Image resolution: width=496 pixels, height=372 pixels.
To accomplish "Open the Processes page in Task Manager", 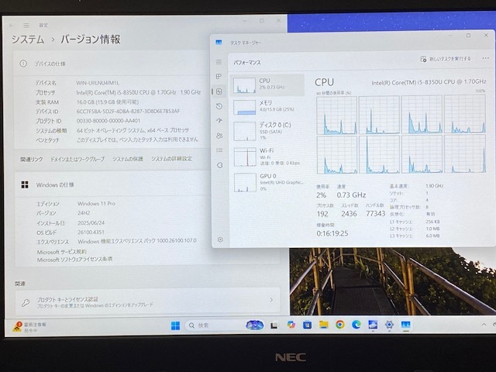I will coord(219,76).
